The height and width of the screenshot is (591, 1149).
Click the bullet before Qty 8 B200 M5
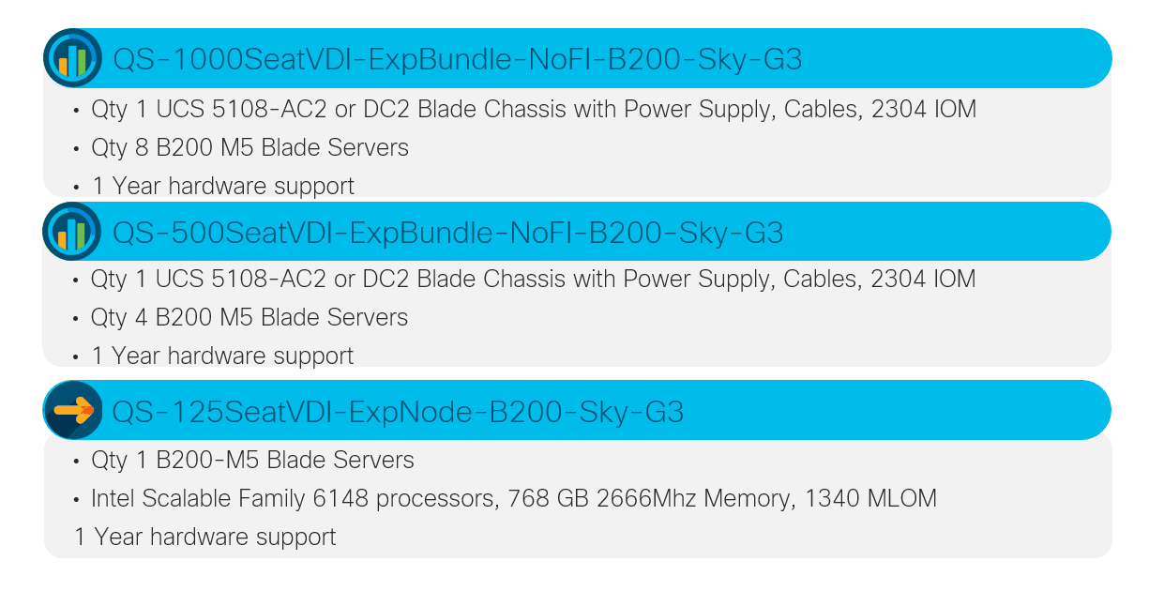[76, 148]
